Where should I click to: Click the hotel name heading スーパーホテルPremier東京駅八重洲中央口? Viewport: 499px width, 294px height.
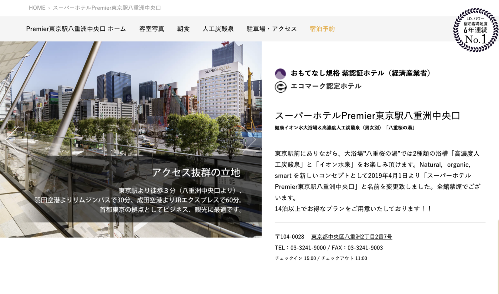[367, 116]
